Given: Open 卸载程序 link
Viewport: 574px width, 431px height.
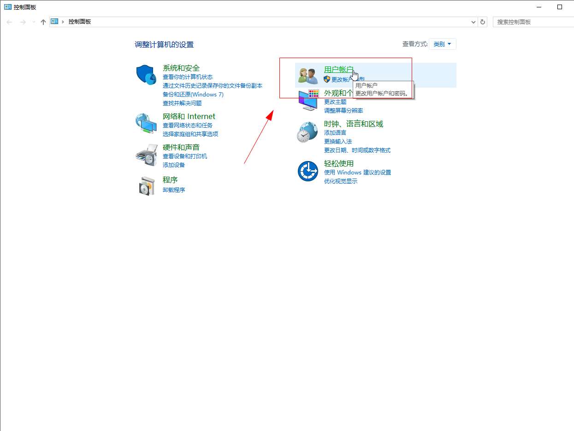Looking at the screenshot, I should pyautogui.click(x=174, y=190).
